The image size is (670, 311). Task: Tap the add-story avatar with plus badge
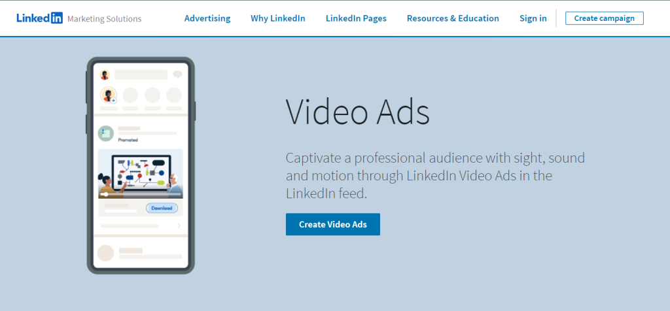tap(109, 95)
